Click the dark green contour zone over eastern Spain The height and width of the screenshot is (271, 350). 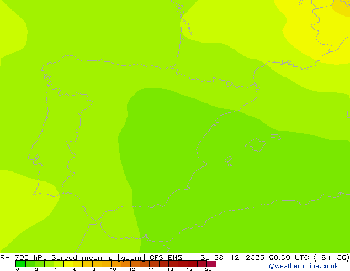(178, 157)
